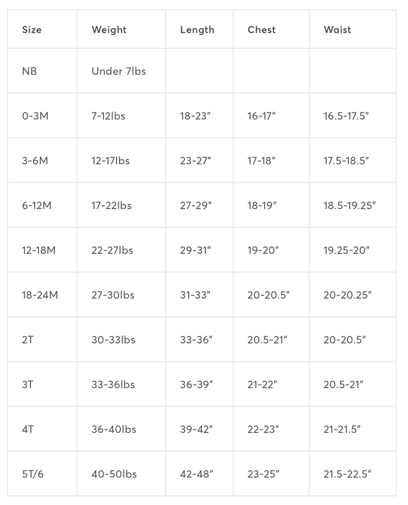Select the 33-36lbs weight cell
The height and width of the screenshot is (505, 408).
click(121, 384)
